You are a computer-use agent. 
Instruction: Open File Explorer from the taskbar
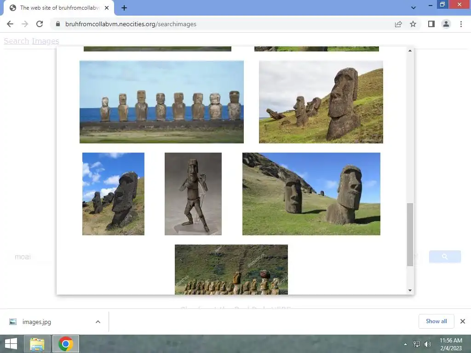tap(37, 344)
